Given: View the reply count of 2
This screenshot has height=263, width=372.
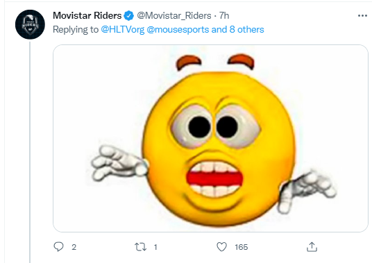Looking at the screenshot, I should point(74,247).
